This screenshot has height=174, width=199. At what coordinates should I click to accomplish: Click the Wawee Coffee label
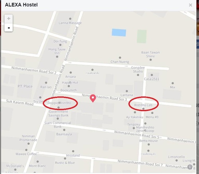tap(26, 154)
